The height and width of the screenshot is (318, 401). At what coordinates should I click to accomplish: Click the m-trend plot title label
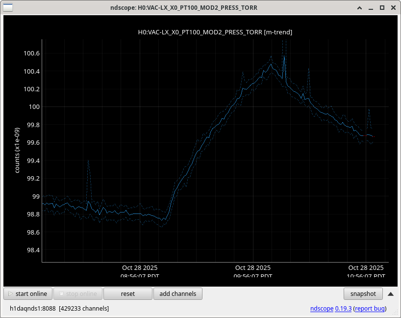(215, 32)
